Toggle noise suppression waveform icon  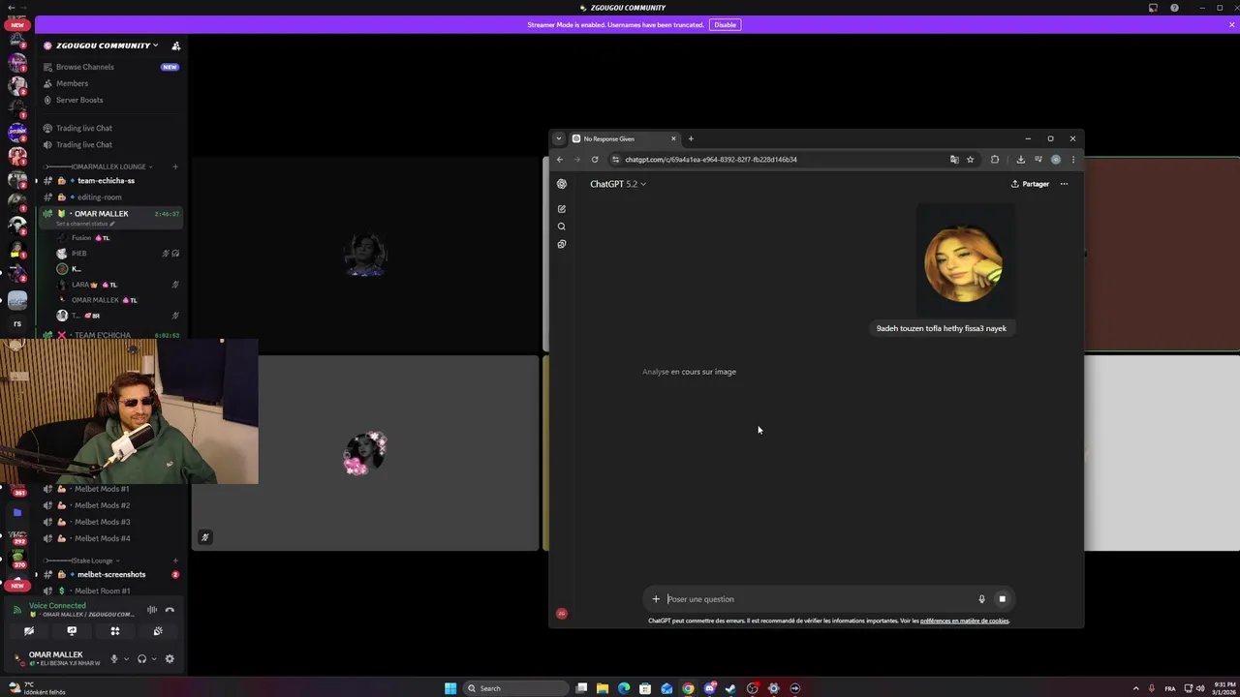pos(152,610)
